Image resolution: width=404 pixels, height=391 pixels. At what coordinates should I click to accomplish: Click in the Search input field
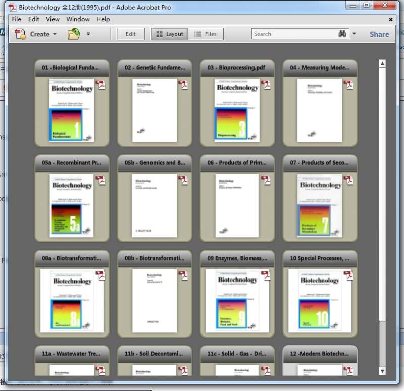(295, 34)
